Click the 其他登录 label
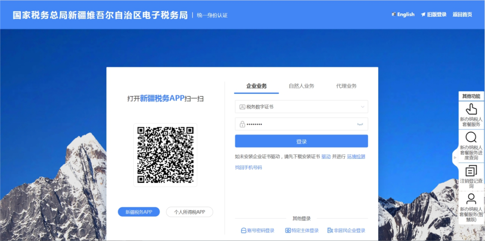This screenshot has height=241, width=485. (302, 219)
